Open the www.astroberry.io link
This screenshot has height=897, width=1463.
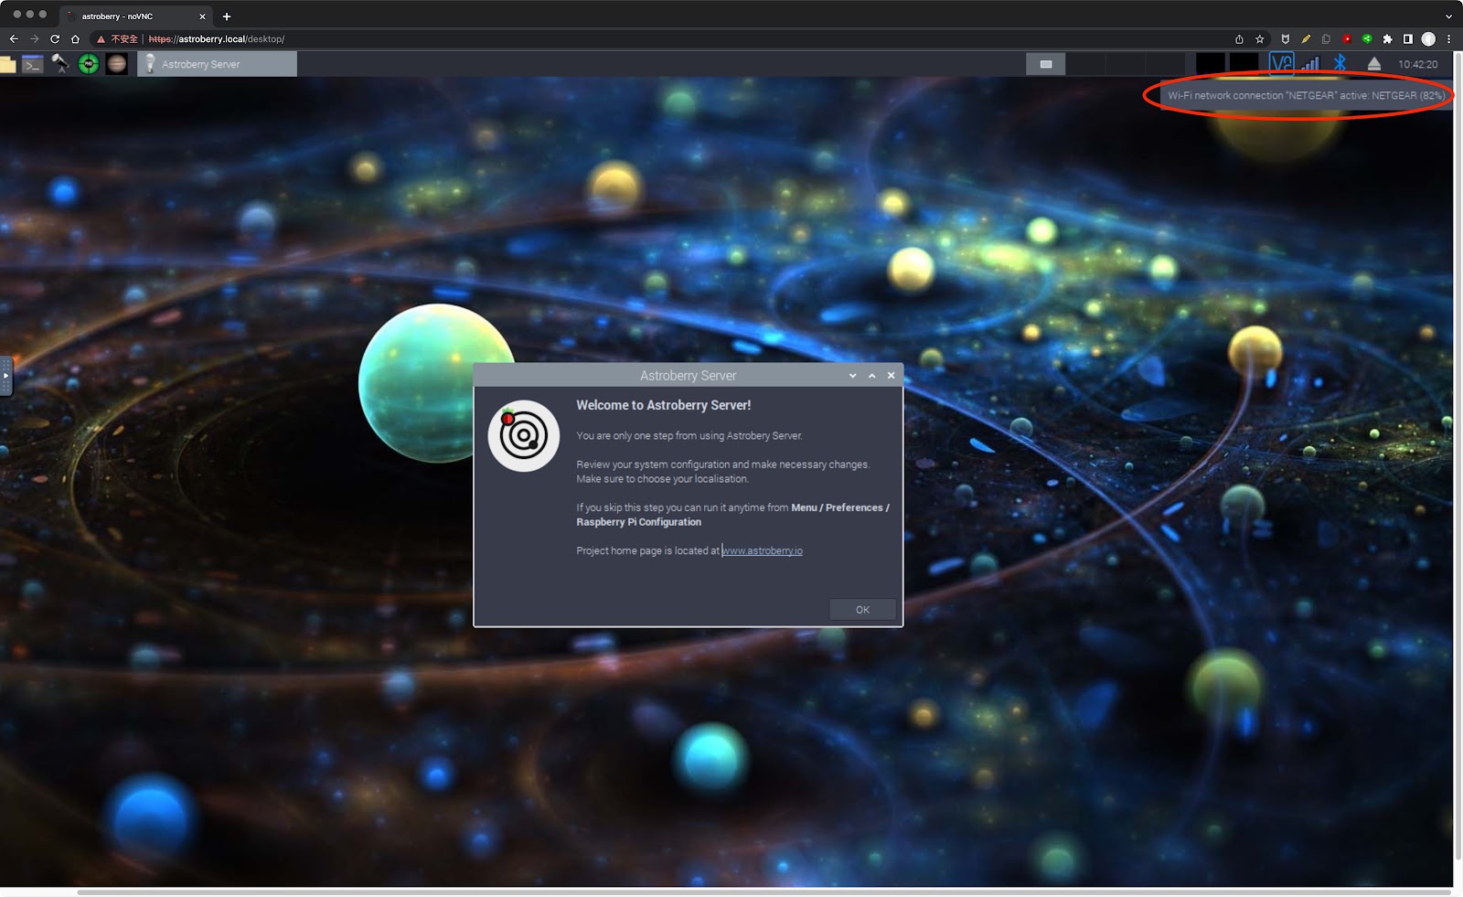point(763,550)
